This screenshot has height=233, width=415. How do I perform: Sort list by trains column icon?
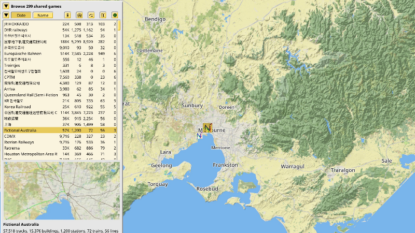tap(103, 15)
